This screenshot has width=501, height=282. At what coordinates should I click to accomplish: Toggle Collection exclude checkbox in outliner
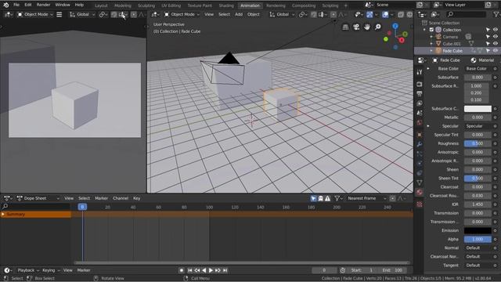(431, 30)
